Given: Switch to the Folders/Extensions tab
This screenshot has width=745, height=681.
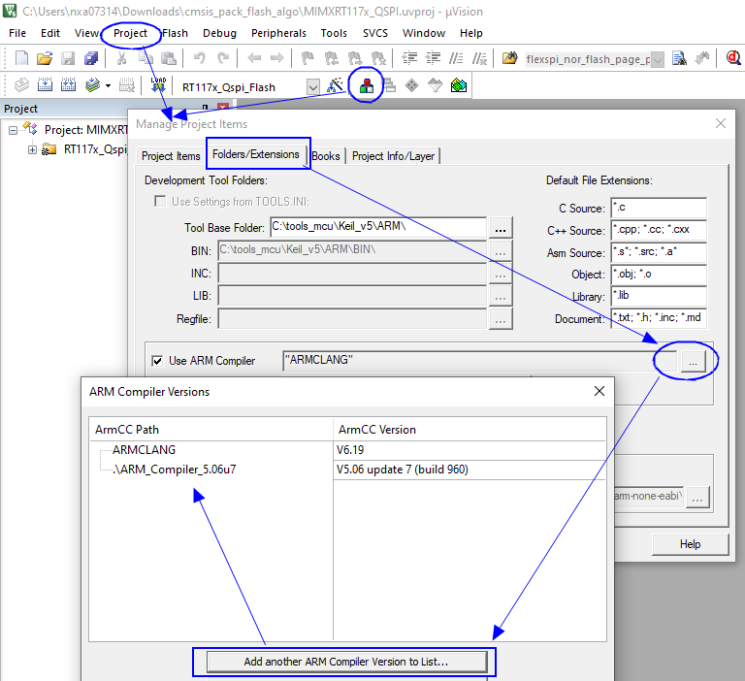Looking at the screenshot, I should pos(256,154).
